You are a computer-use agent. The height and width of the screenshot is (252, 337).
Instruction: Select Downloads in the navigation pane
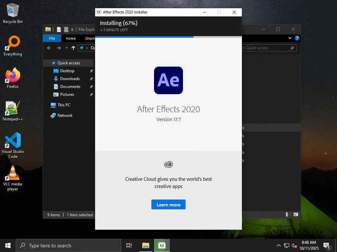click(x=70, y=79)
